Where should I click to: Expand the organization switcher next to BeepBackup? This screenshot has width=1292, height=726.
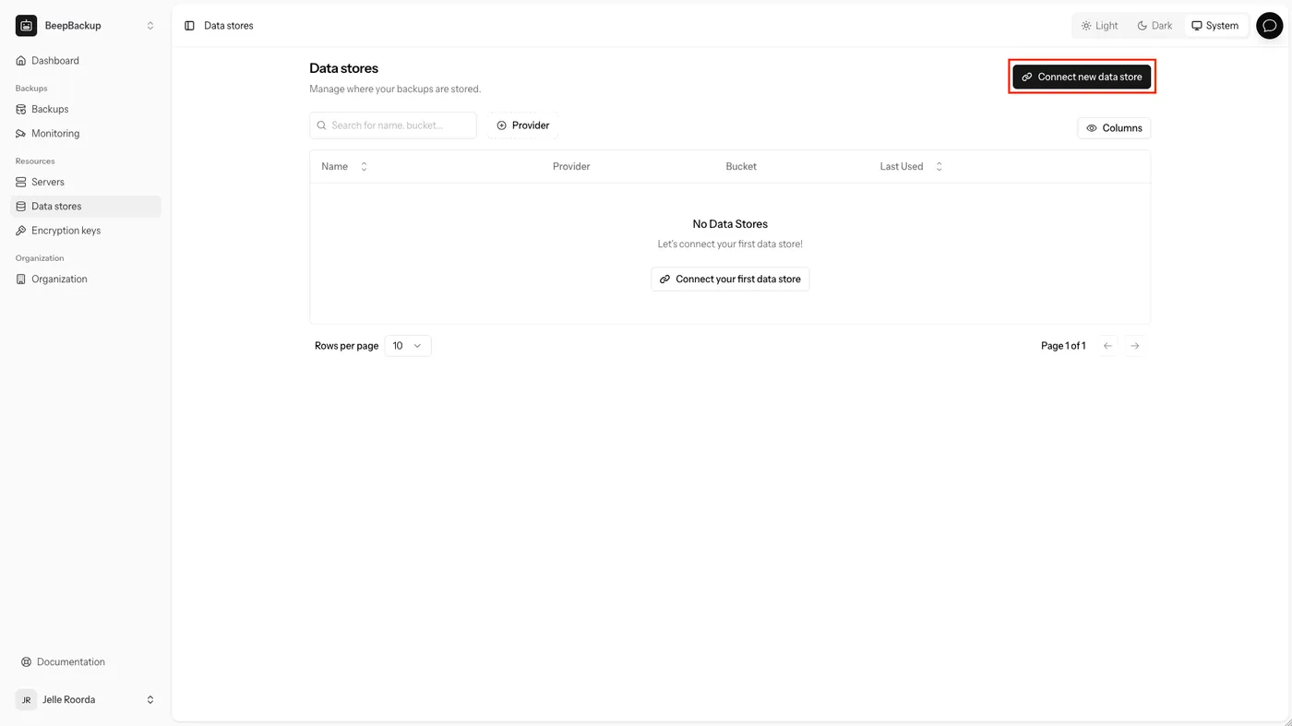(150, 25)
